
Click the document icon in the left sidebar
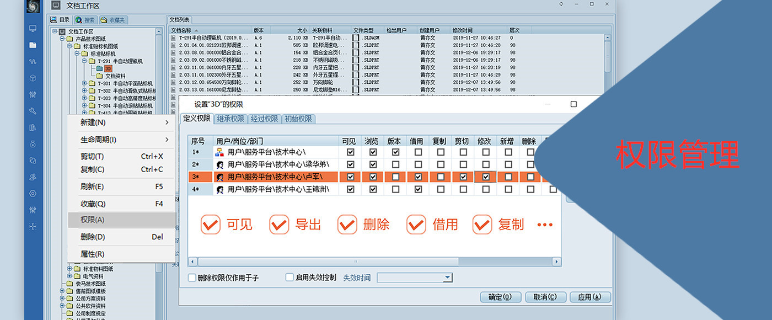click(32, 44)
